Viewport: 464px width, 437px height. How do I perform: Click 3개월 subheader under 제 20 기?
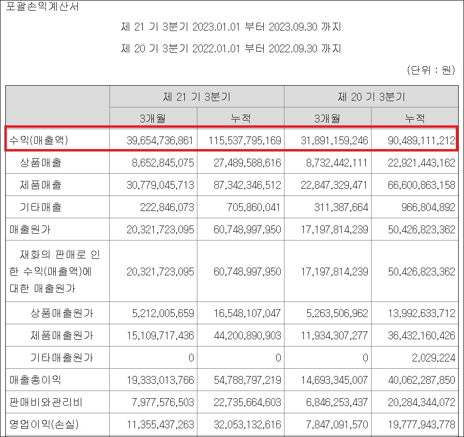click(328, 119)
